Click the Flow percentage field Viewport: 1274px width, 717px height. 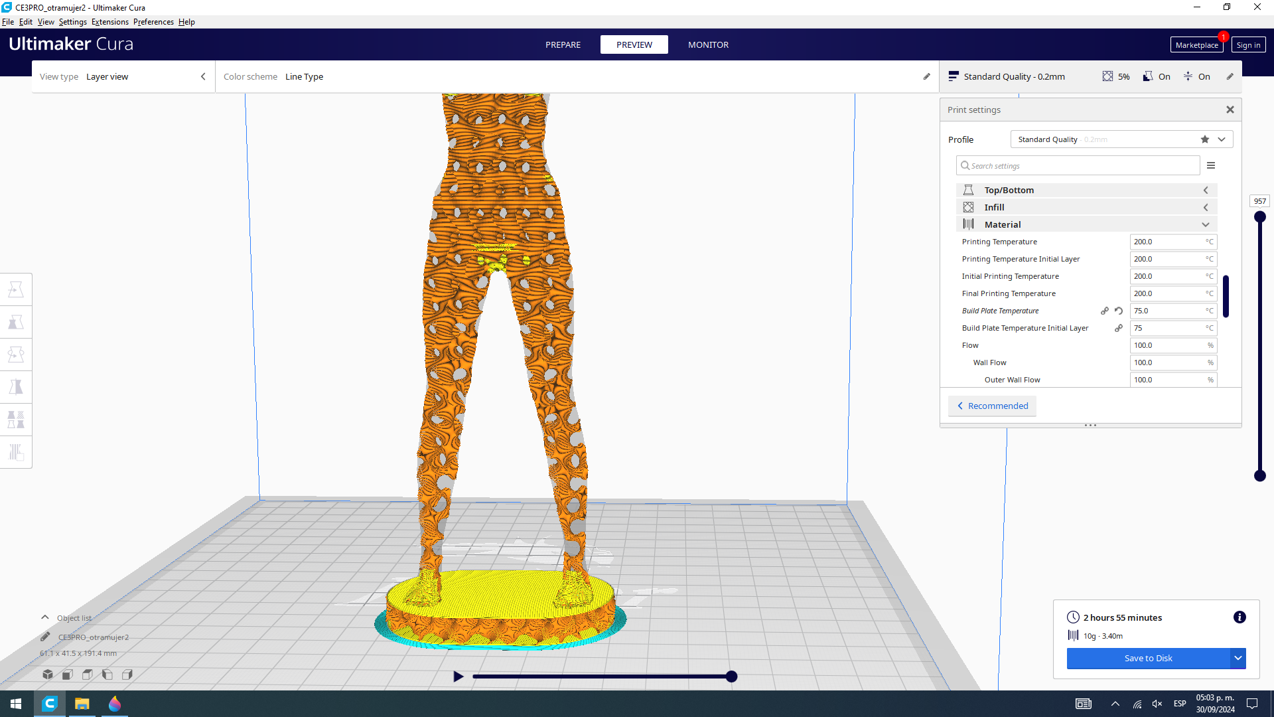click(1173, 345)
